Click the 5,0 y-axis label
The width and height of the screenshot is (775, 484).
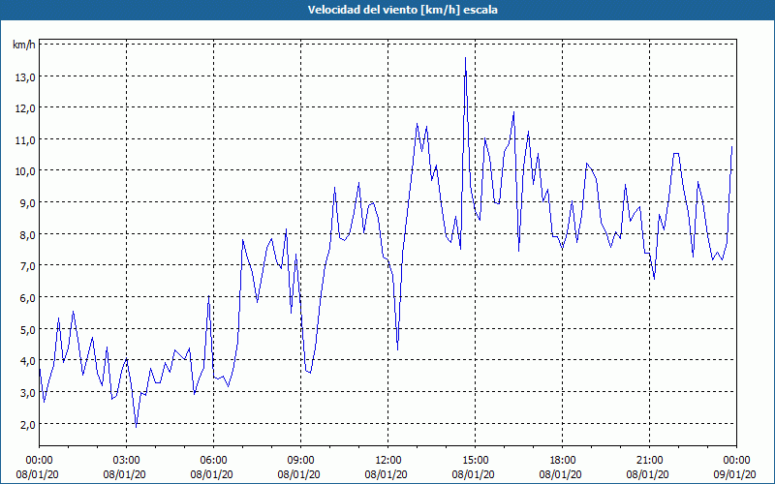28,329
